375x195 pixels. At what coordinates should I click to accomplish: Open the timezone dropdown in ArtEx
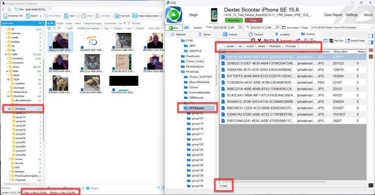click(372, 27)
